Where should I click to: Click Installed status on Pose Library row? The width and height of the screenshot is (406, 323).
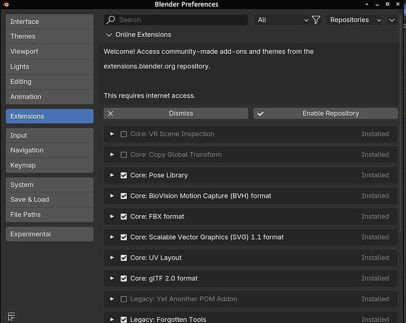point(375,176)
